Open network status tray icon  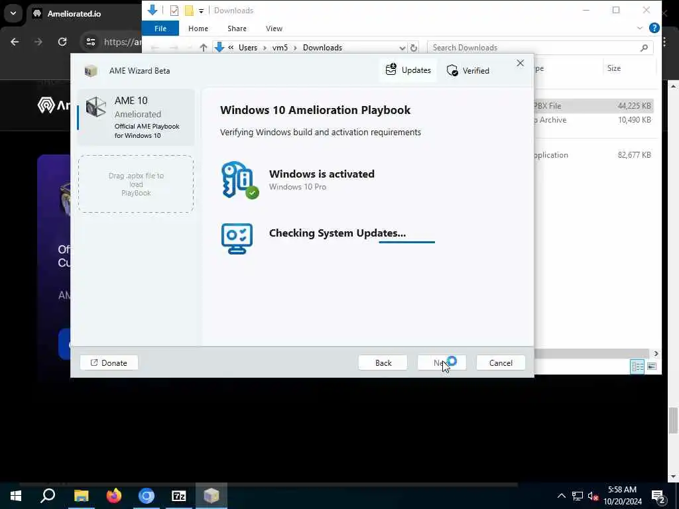[x=578, y=496]
